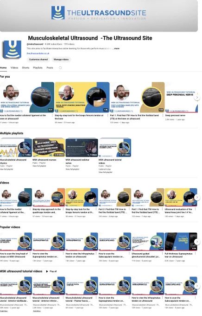Open ultrasound guided glenohumeral joint video thumbnail

point(148,242)
